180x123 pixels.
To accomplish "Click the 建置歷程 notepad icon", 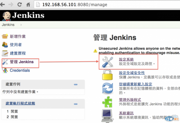I will (5, 53).
